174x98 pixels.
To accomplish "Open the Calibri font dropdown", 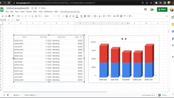I will click(x=49, y=16).
